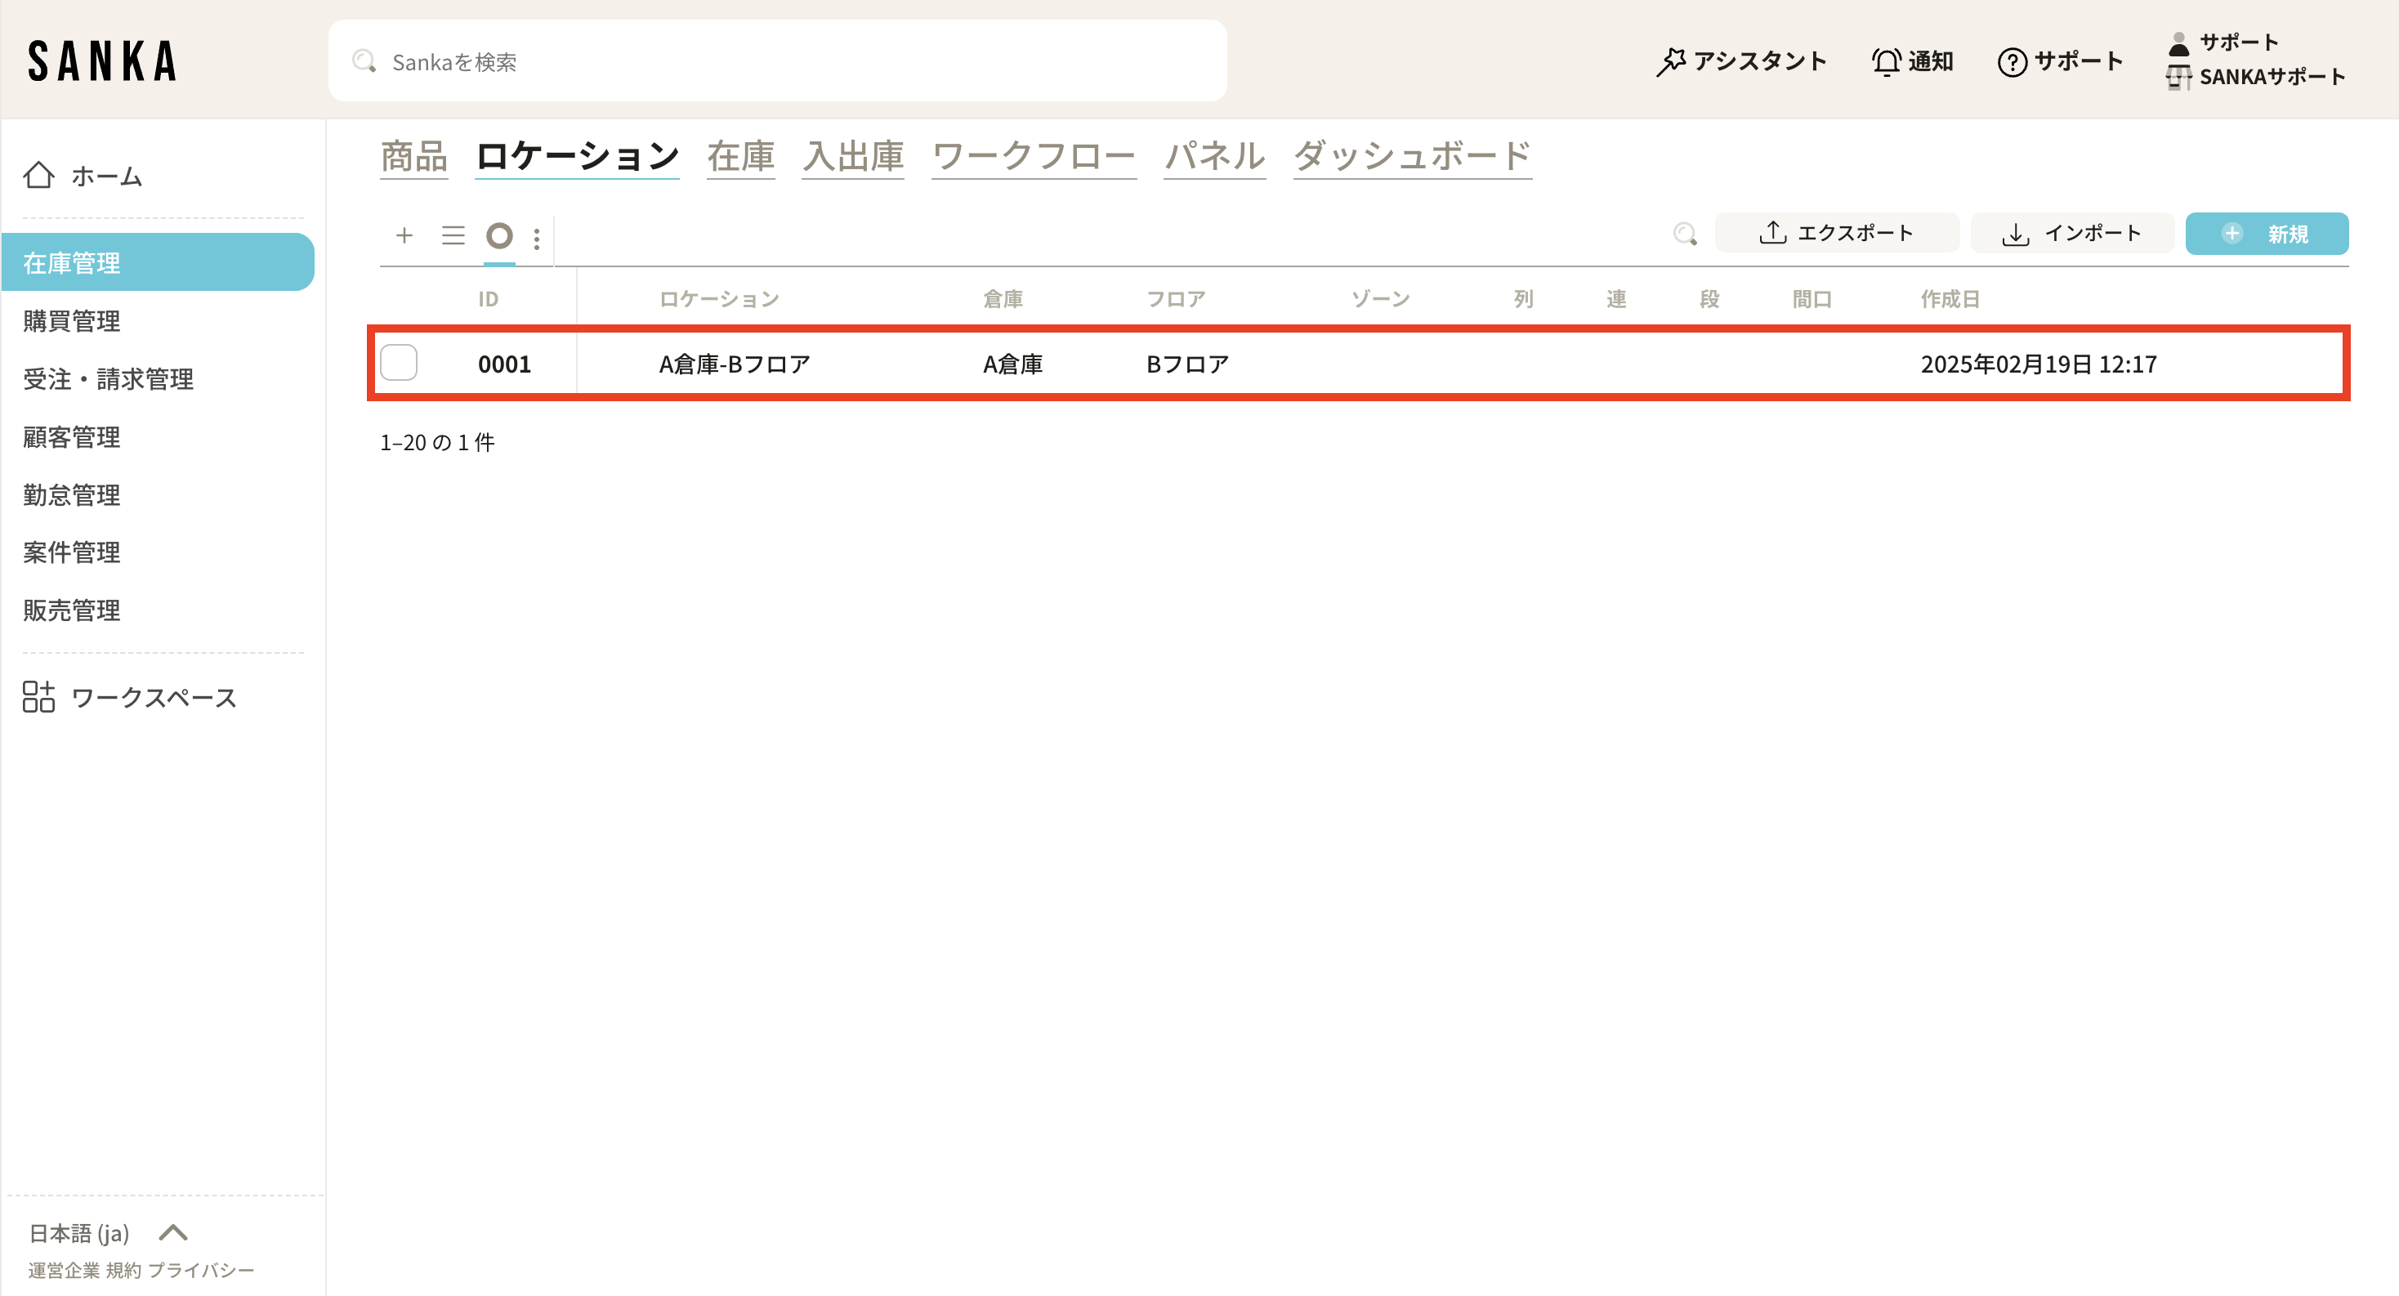Go to ホーム via house icon
Image resolution: width=2399 pixels, height=1296 pixels.
(x=39, y=175)
